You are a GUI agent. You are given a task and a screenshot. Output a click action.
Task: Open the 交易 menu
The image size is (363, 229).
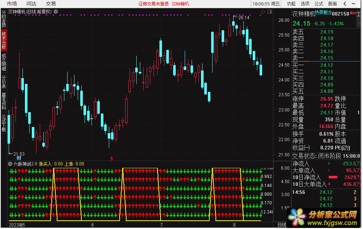[51, 4]
